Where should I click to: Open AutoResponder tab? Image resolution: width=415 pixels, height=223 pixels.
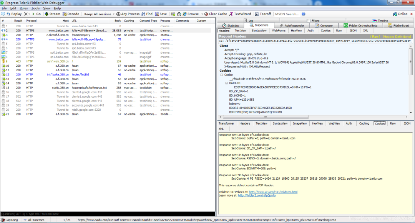tap(292, 26)
